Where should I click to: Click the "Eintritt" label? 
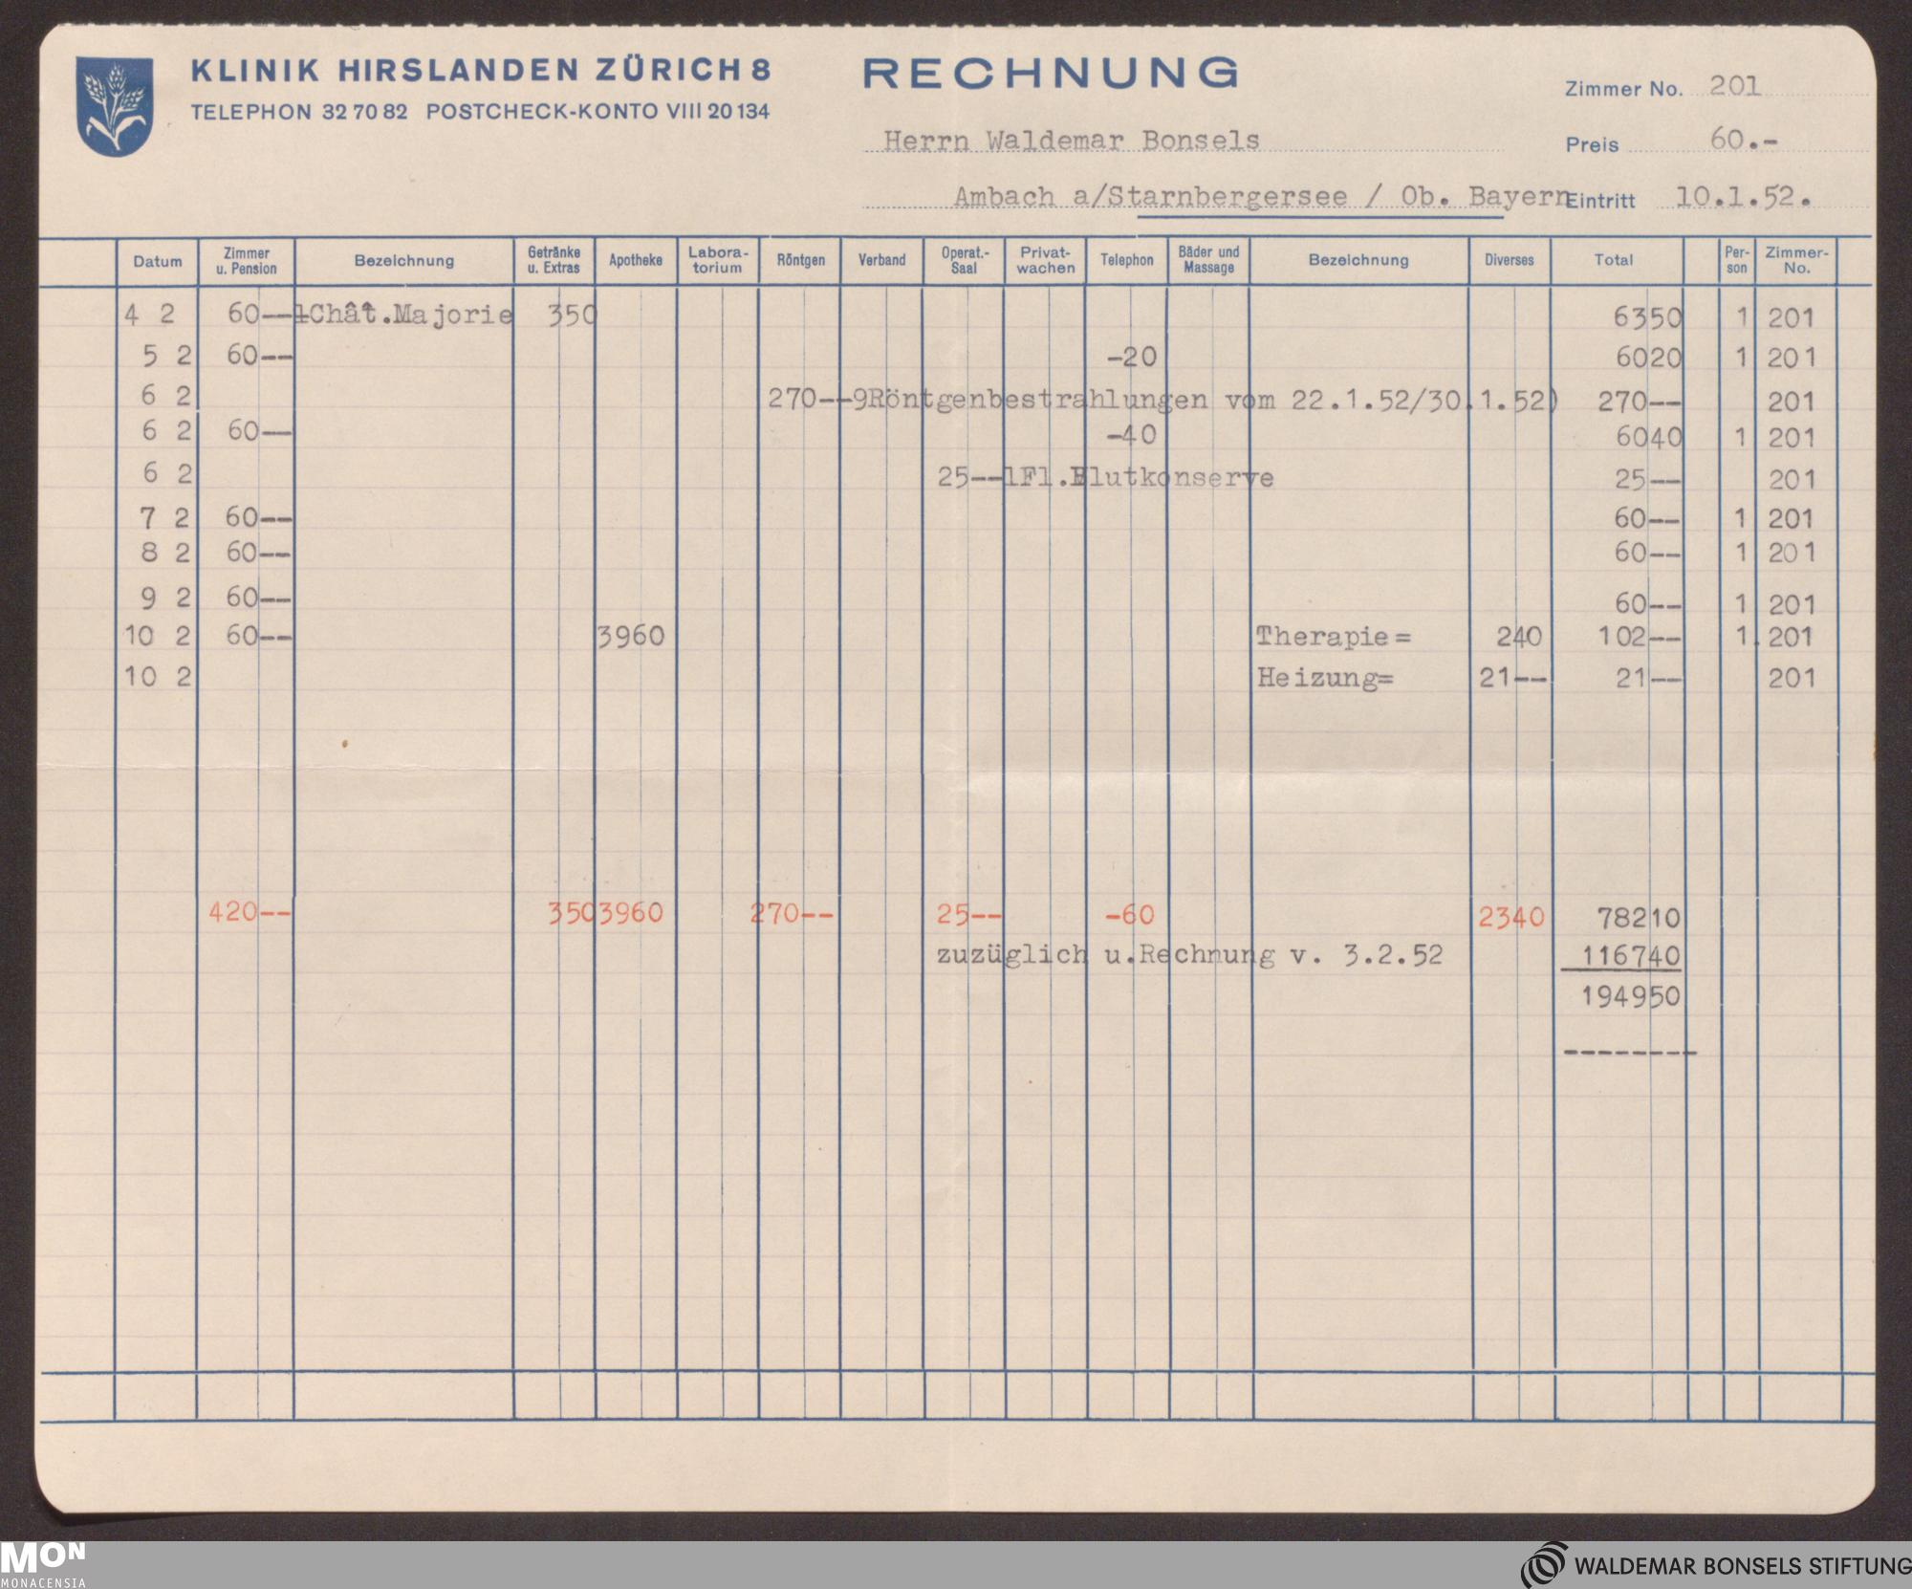[1601, 202]
